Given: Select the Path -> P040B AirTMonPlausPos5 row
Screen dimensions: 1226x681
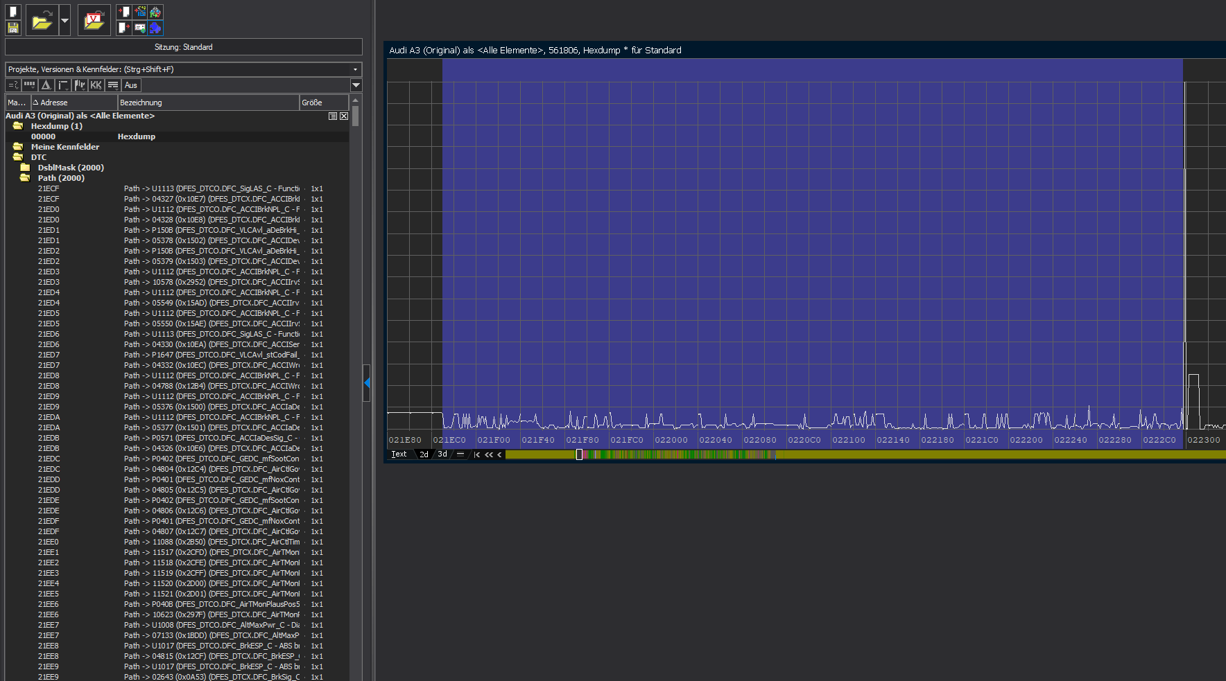Looking at the screenshot, I should [x=177, y=604].
